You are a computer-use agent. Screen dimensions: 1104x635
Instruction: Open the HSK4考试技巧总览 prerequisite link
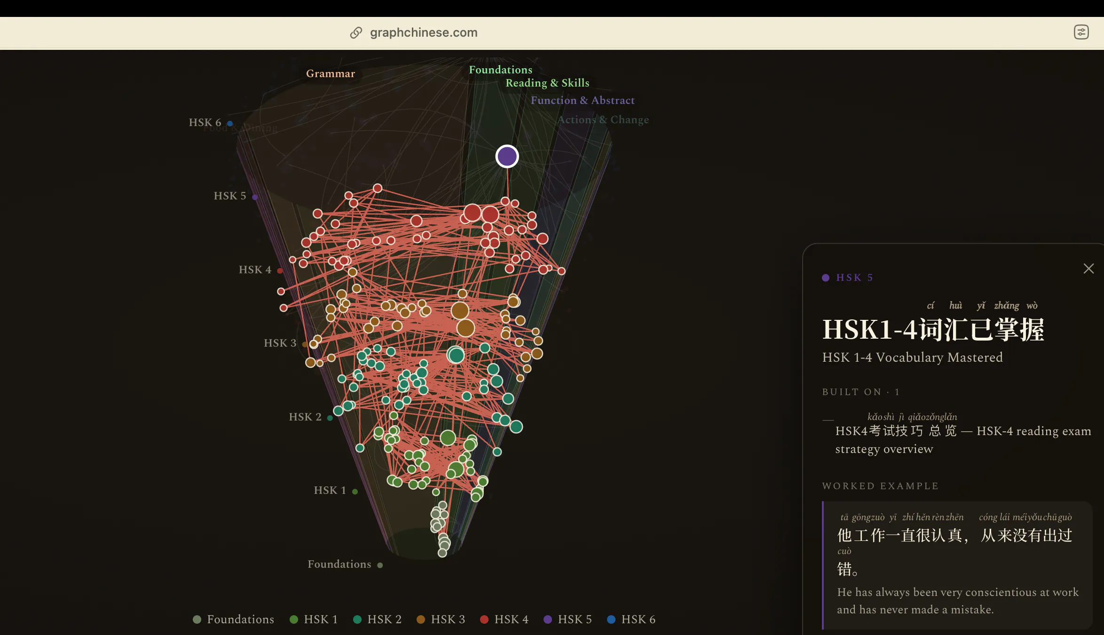[963, 434]
